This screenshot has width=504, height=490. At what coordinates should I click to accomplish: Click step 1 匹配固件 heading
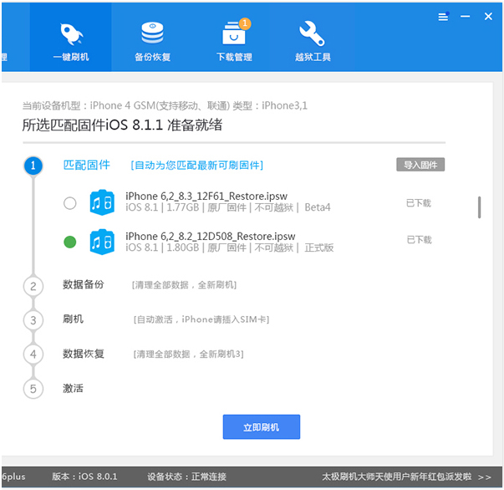(87, 165)
